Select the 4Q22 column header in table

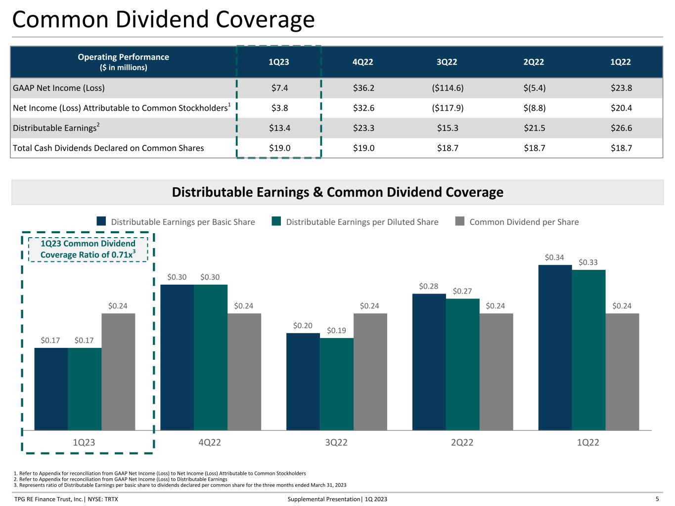pyautogui.click(x=363, y=62)
